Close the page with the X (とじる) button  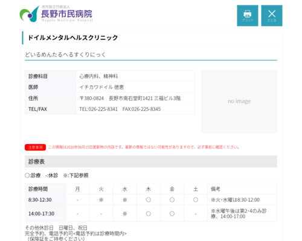coord(272,16)
